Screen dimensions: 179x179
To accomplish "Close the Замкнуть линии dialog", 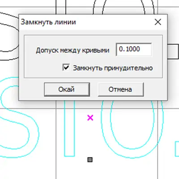I will click(x=158, y=22).
